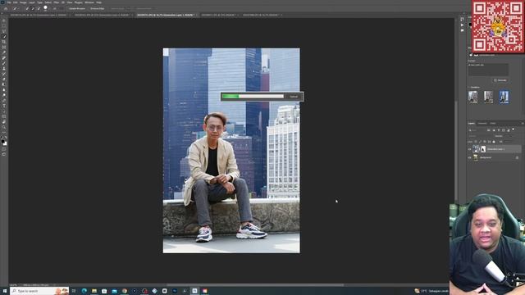Select the Brush tool
The image size is (525, 295).
[4, 64]
